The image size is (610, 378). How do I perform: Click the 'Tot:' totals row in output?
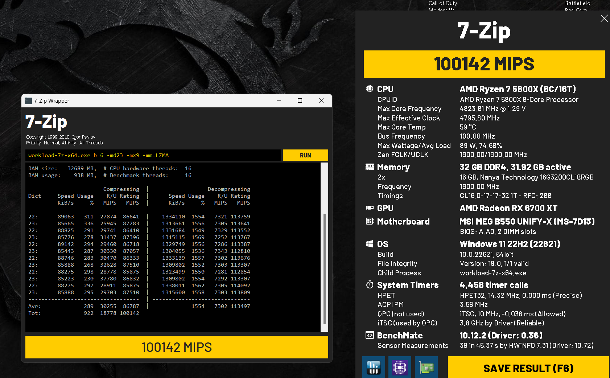(84, 313)
